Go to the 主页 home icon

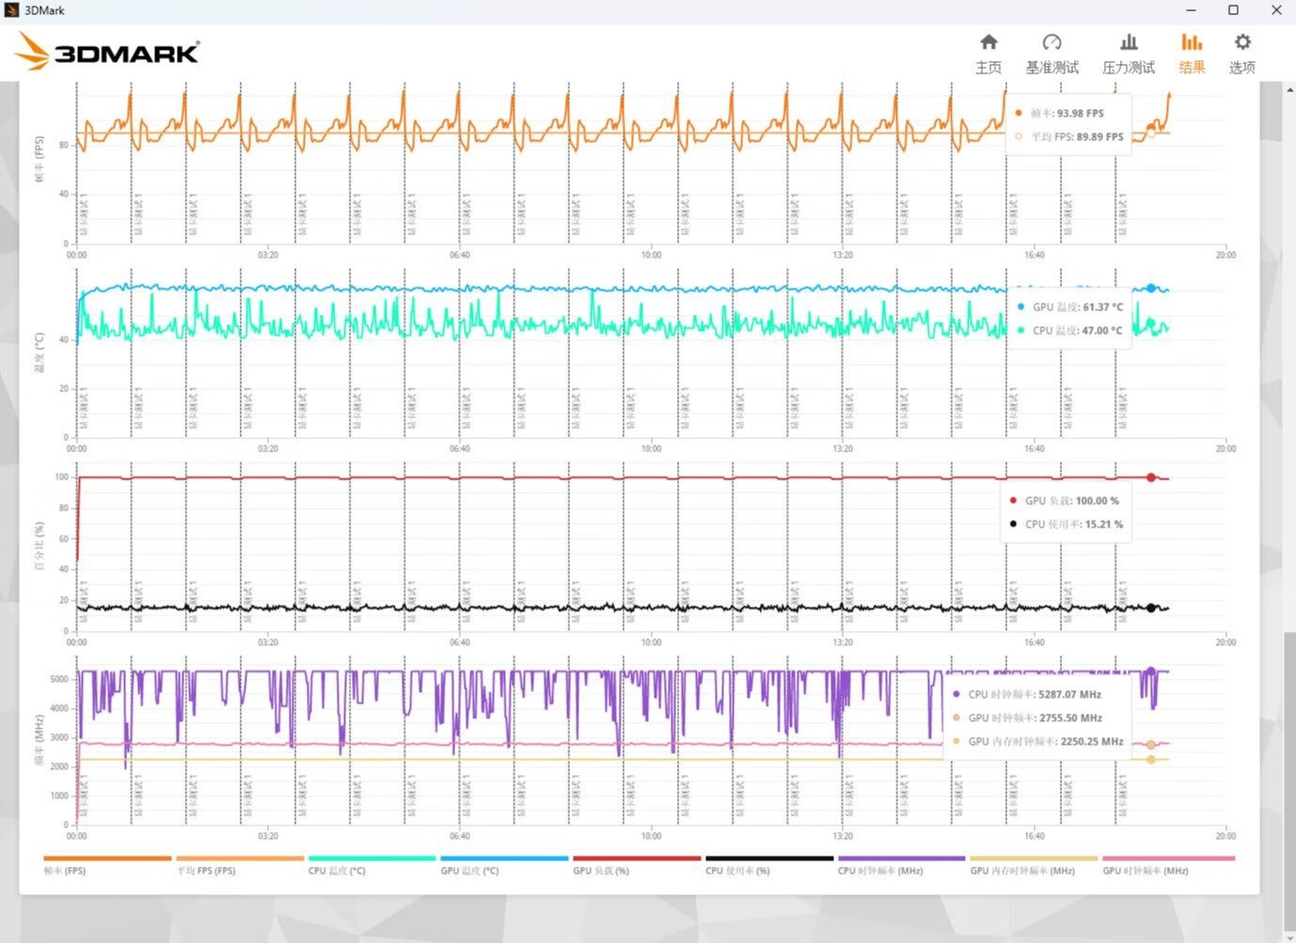pyautogui.click(x=988, y=53)
